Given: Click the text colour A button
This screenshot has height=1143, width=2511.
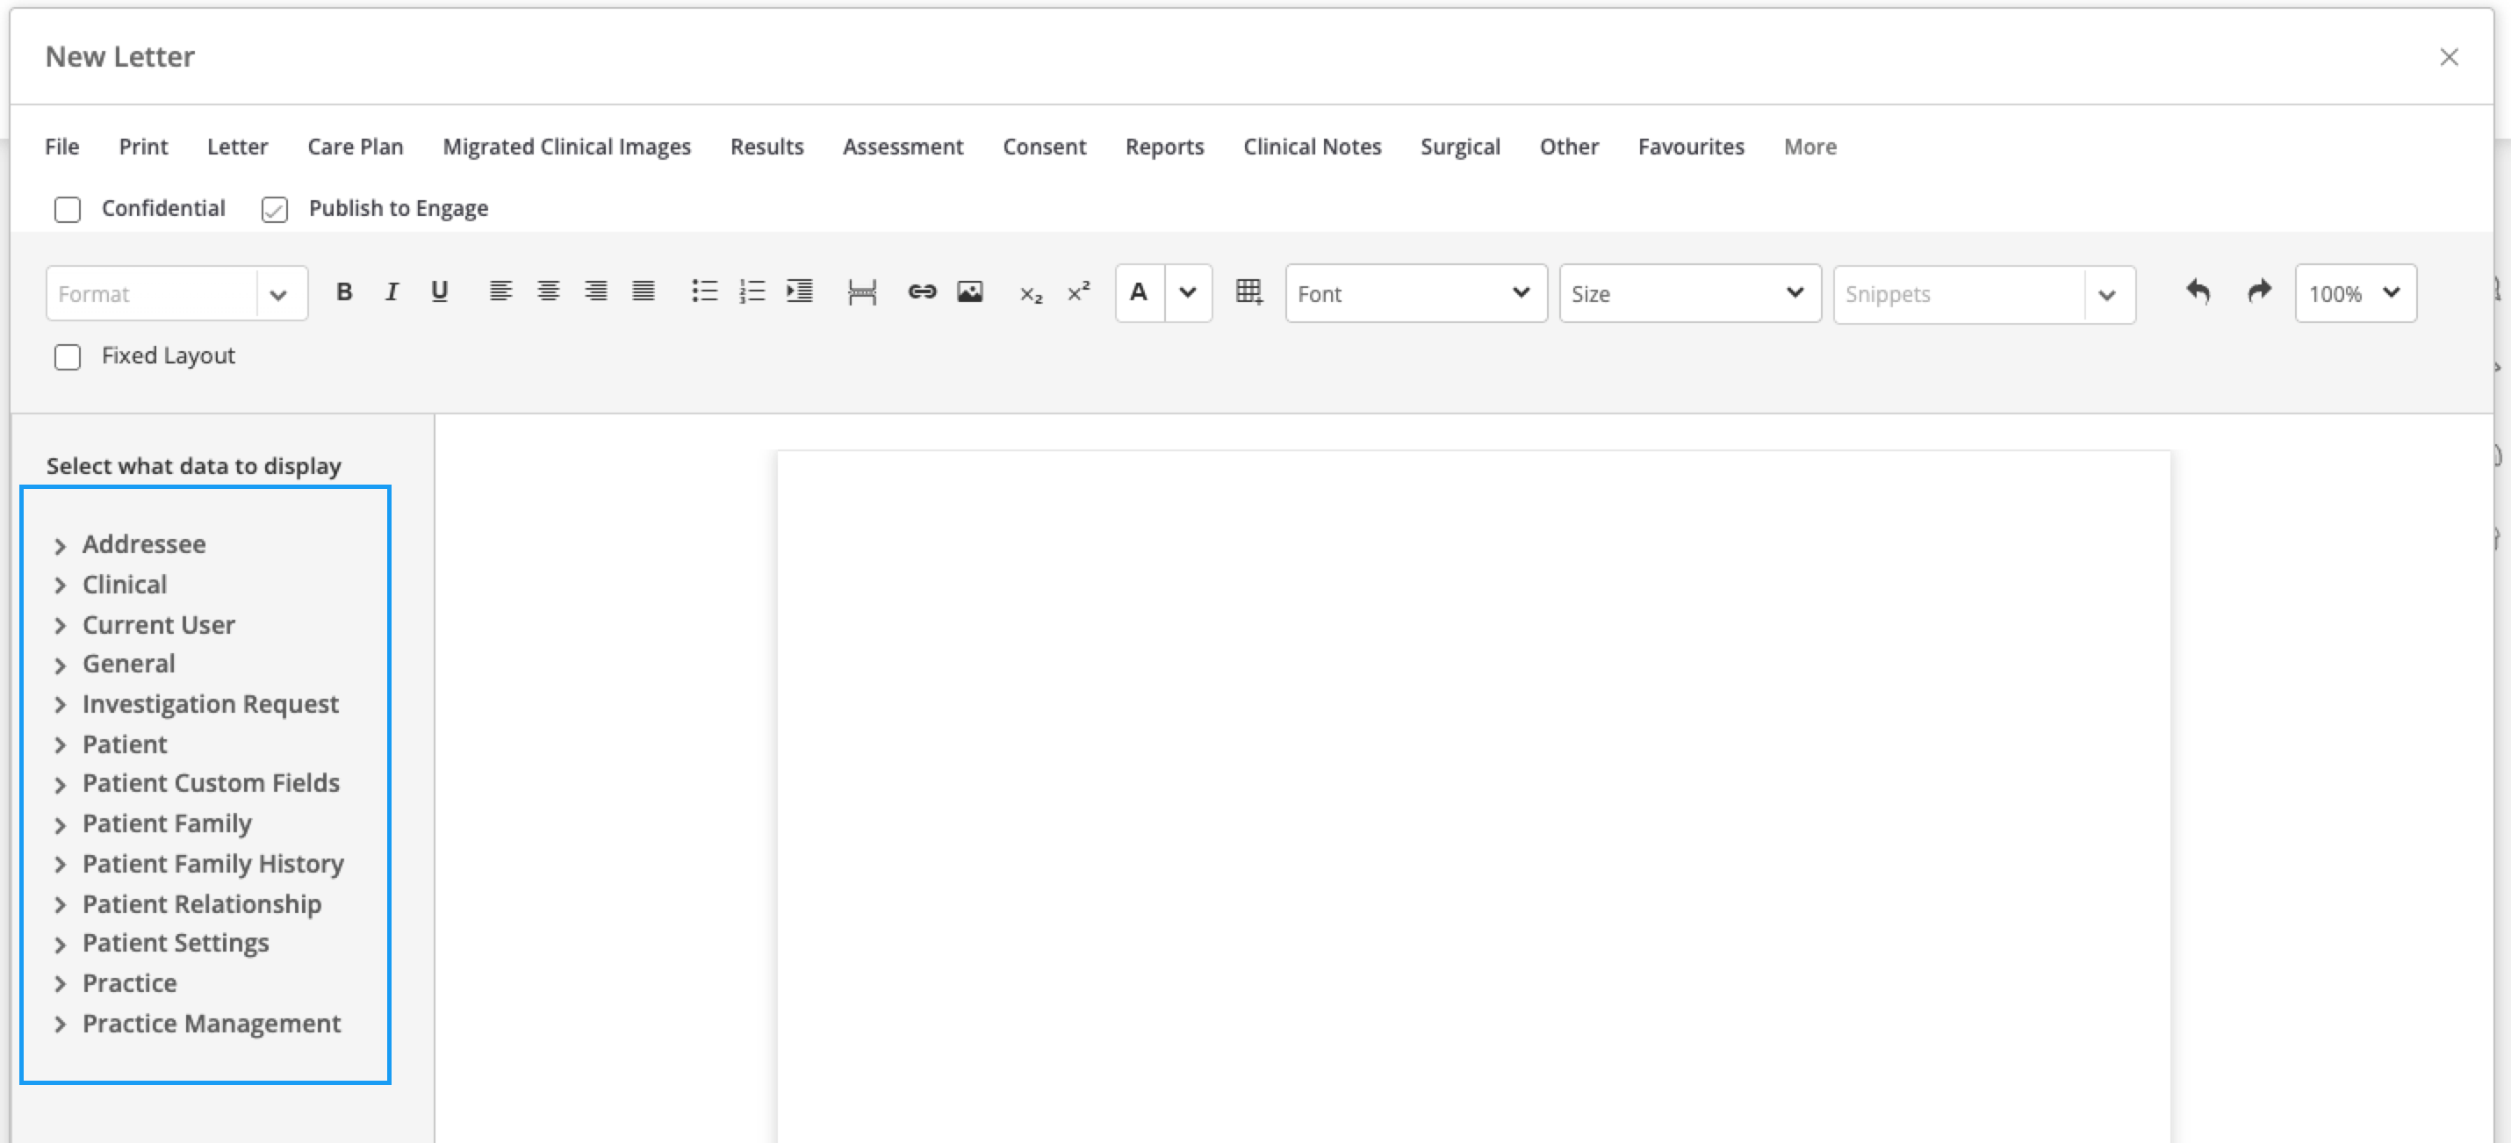Looking at the screenshot, I should [1140, 292].
